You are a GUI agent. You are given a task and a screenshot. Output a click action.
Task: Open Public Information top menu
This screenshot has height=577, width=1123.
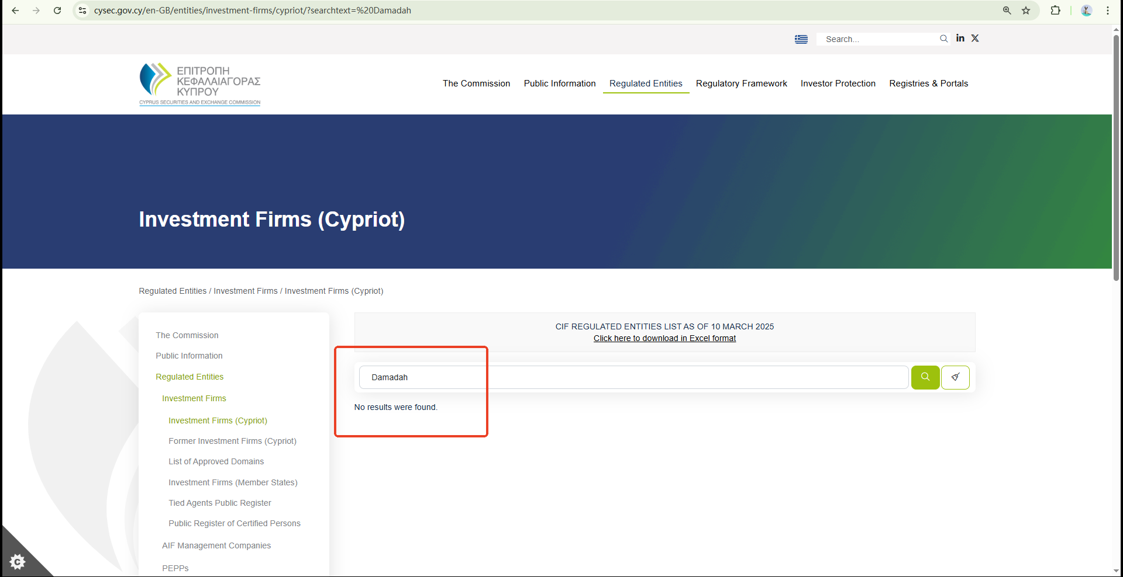(560, 84)
